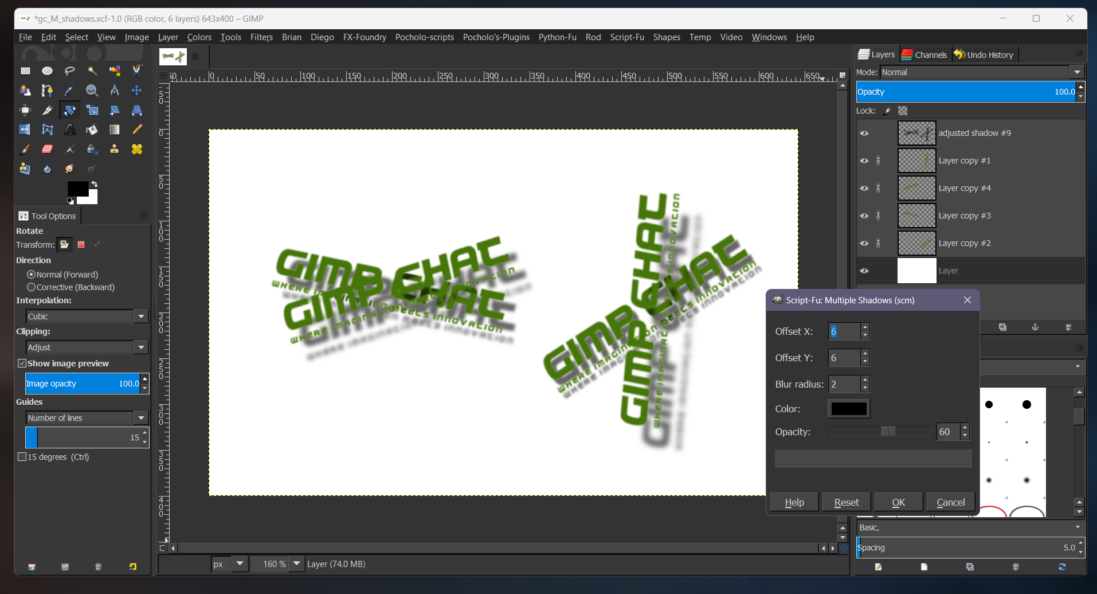
Task: Increase Blur radius spinner value
Action: click(865, 380)
